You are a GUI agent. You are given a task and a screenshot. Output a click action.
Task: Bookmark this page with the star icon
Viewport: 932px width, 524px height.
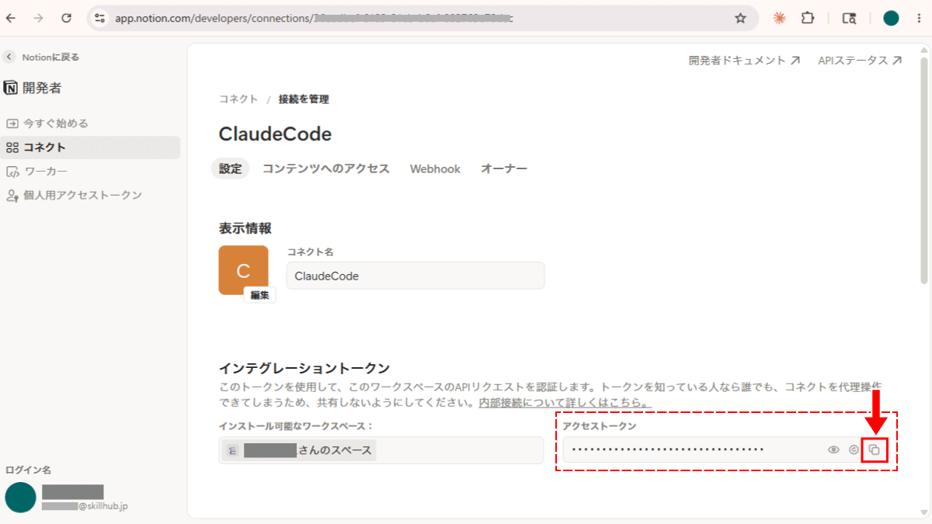[x=740, y=18]
